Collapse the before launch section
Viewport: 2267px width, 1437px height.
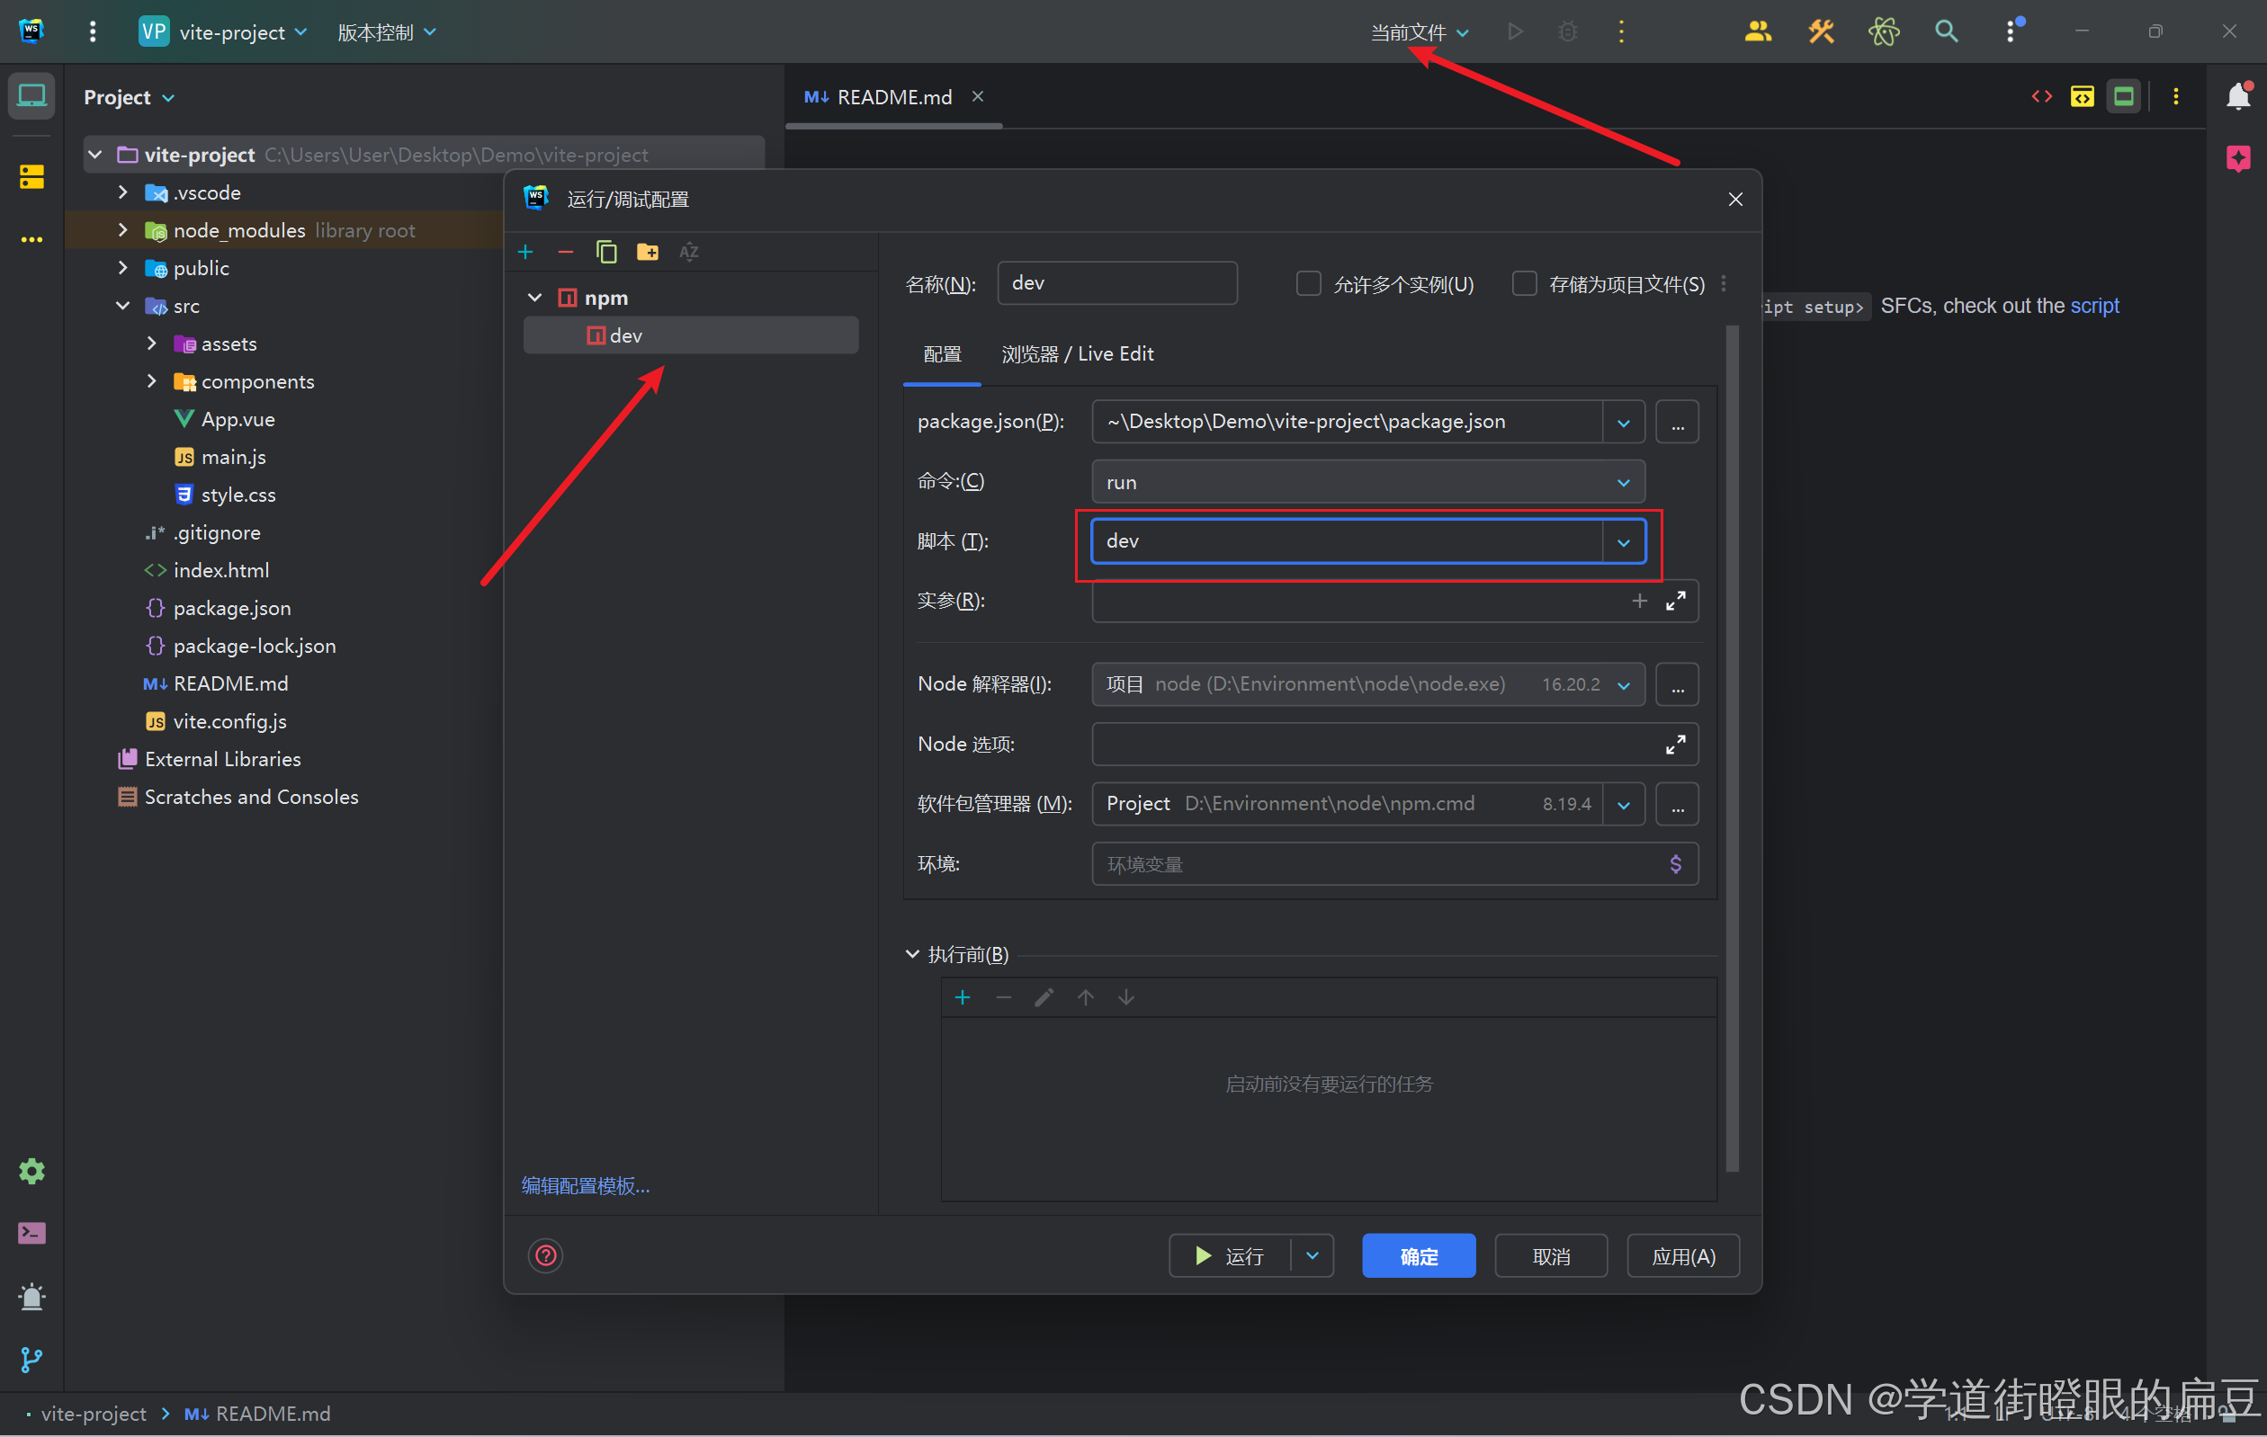[x=911, y=954]
